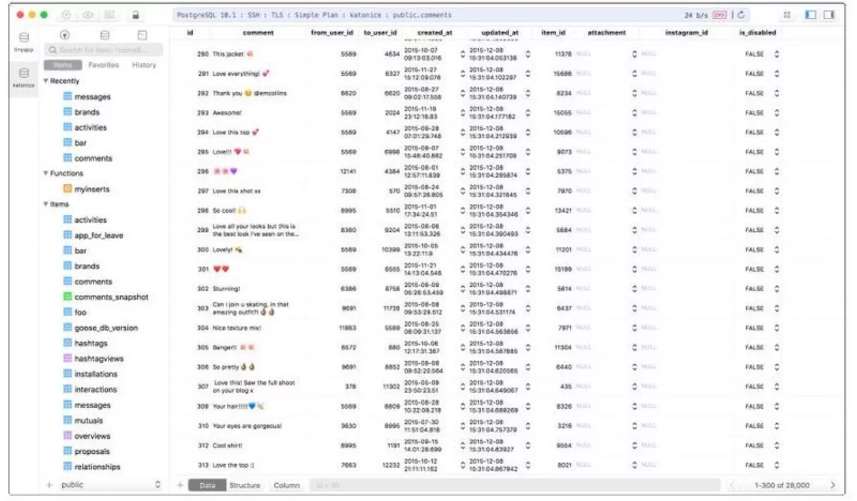Viewport: 857px width, 501px height.
Task: Go to the previous page of rows
Action: click(x=731, y=485)
